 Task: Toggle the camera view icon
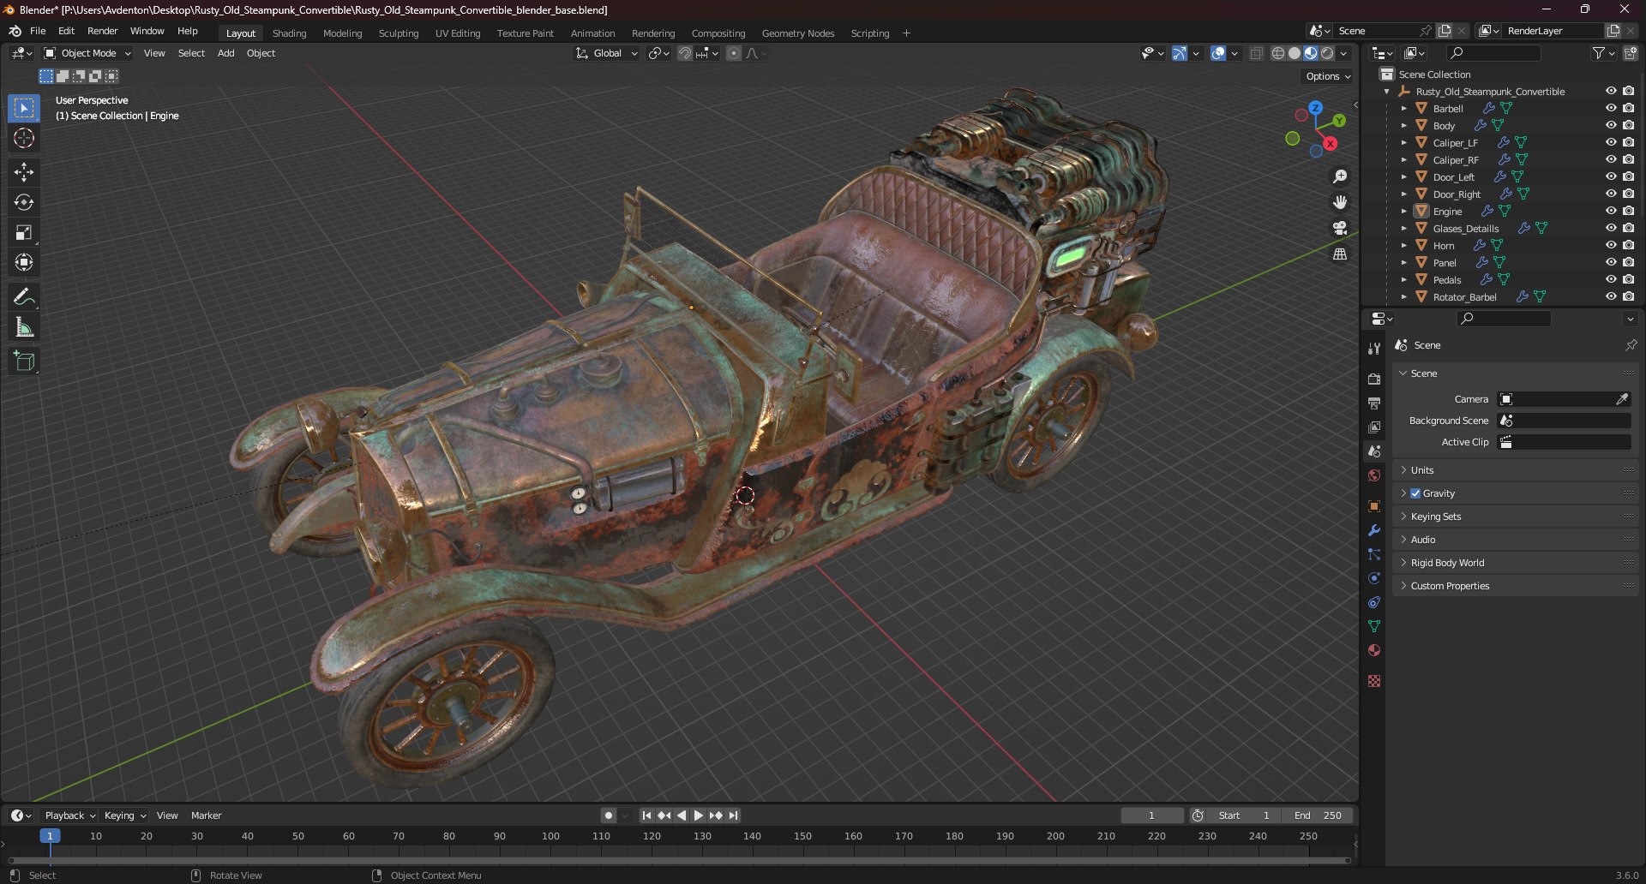point(1340,228)
